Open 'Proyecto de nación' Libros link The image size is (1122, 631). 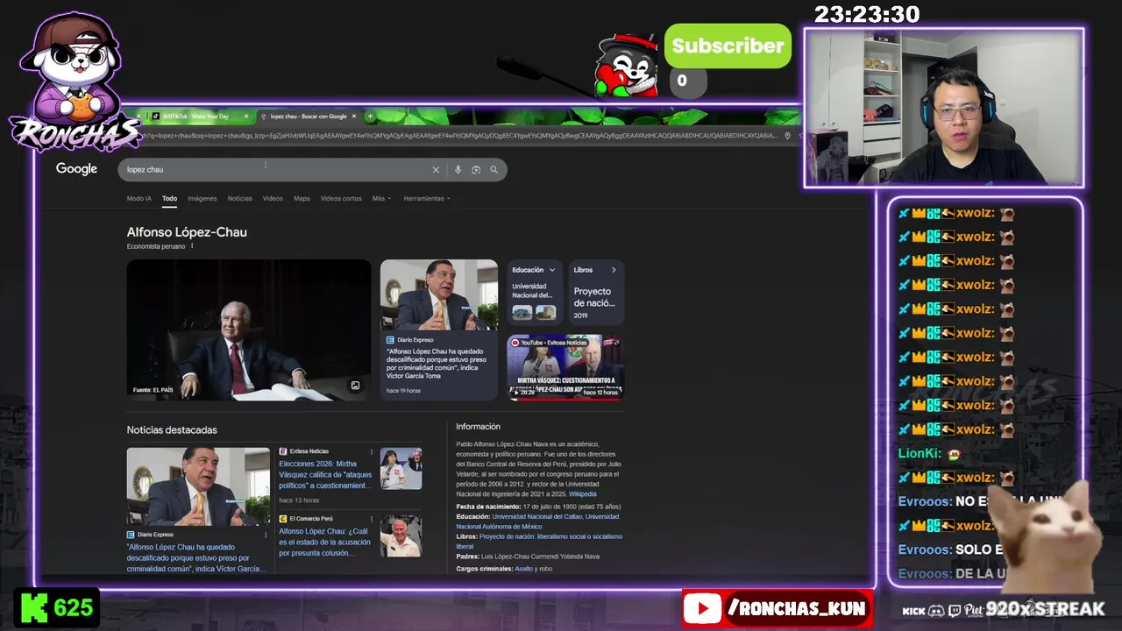(x=539, y=542)
